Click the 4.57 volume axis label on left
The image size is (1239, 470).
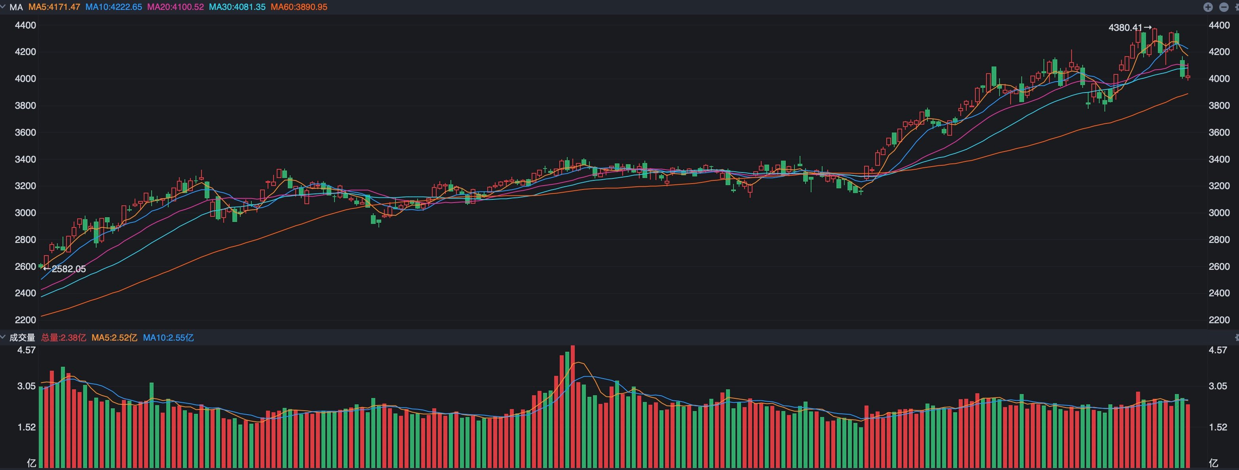[x=27, y=350]
